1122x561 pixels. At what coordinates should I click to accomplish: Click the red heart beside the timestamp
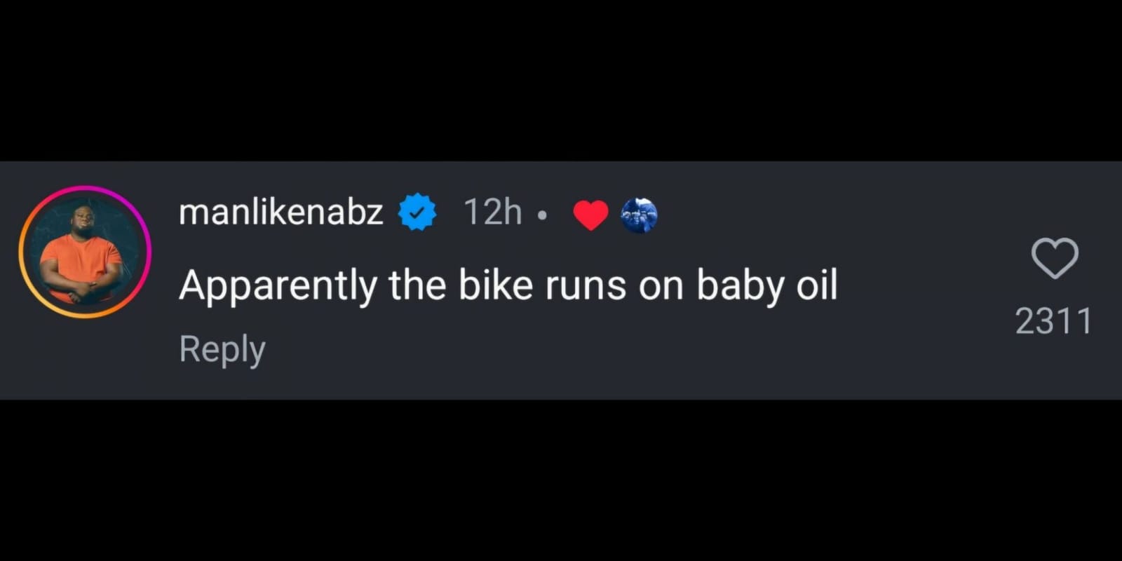[590, 215]
